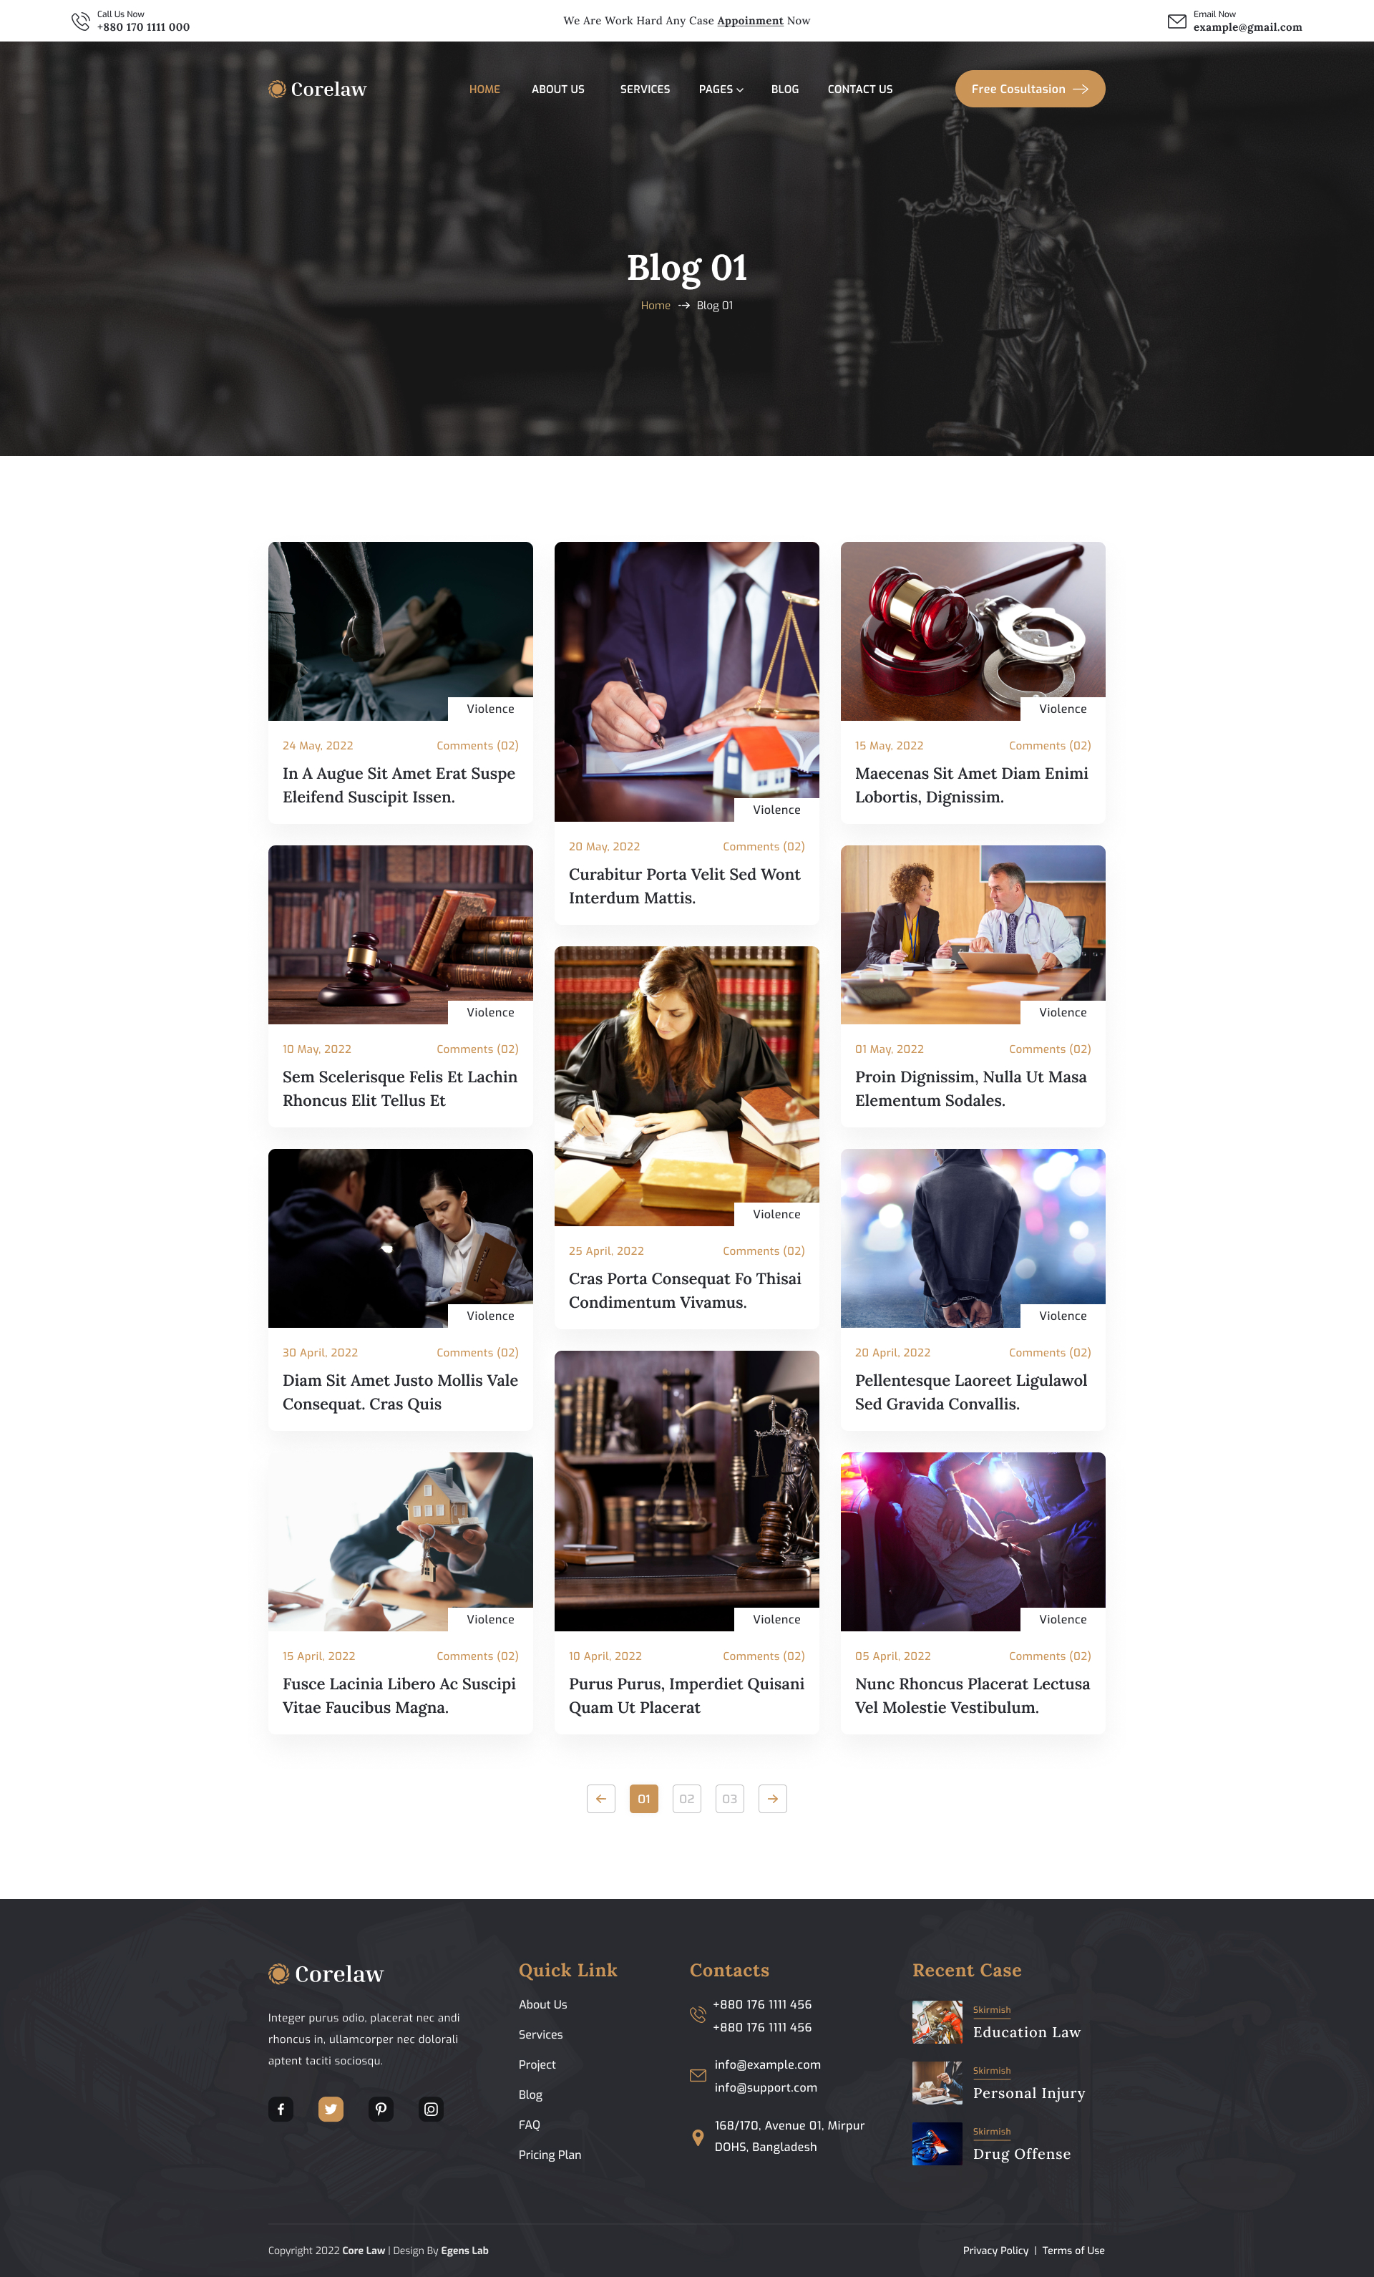Click the Pinterest icon in footer
This screenshot has height=2277, width=1374.
[x=381, y=2109]
